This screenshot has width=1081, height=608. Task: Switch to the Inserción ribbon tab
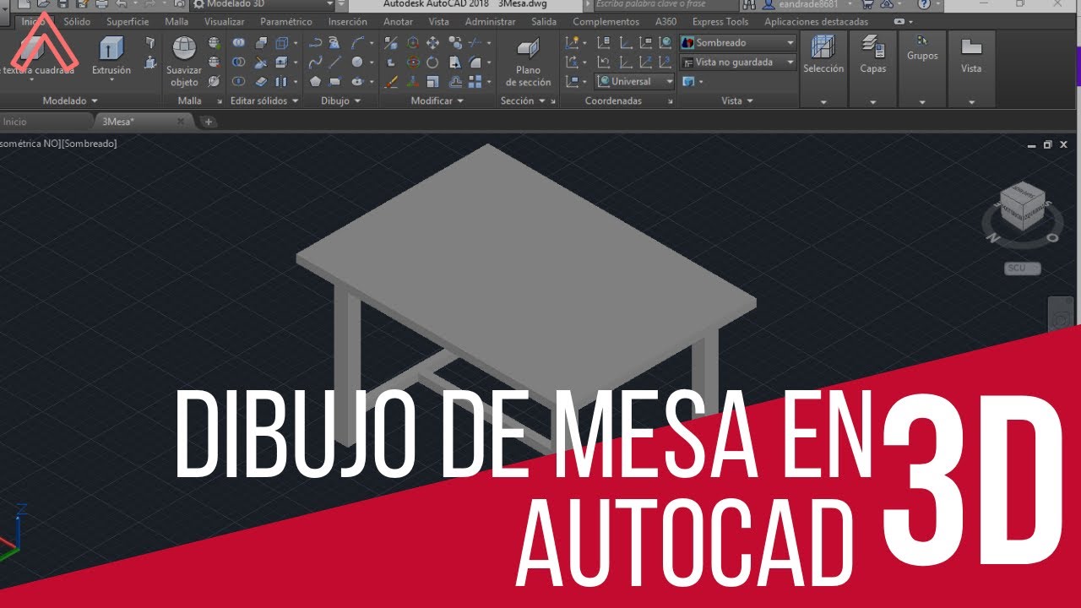coord(347,22)
